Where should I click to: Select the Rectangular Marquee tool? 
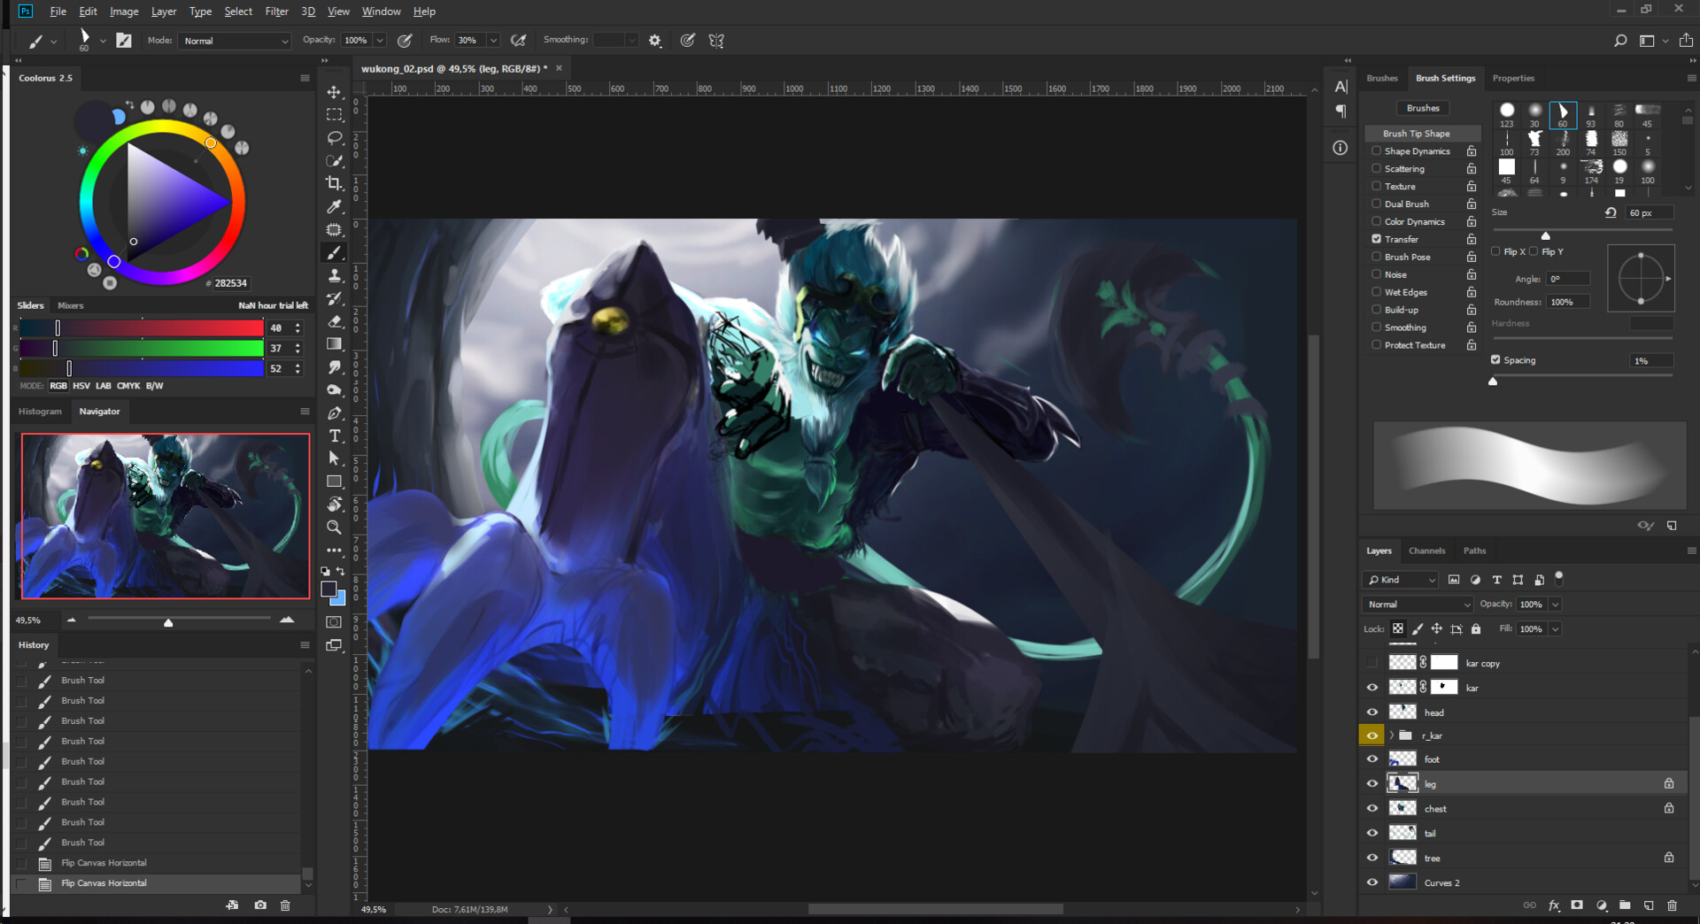pos(334,115)
